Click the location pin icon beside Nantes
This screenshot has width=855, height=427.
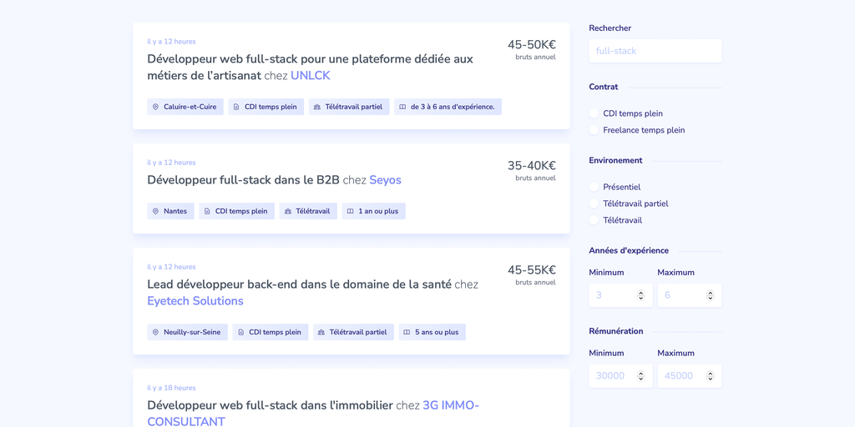coord(155,211)
